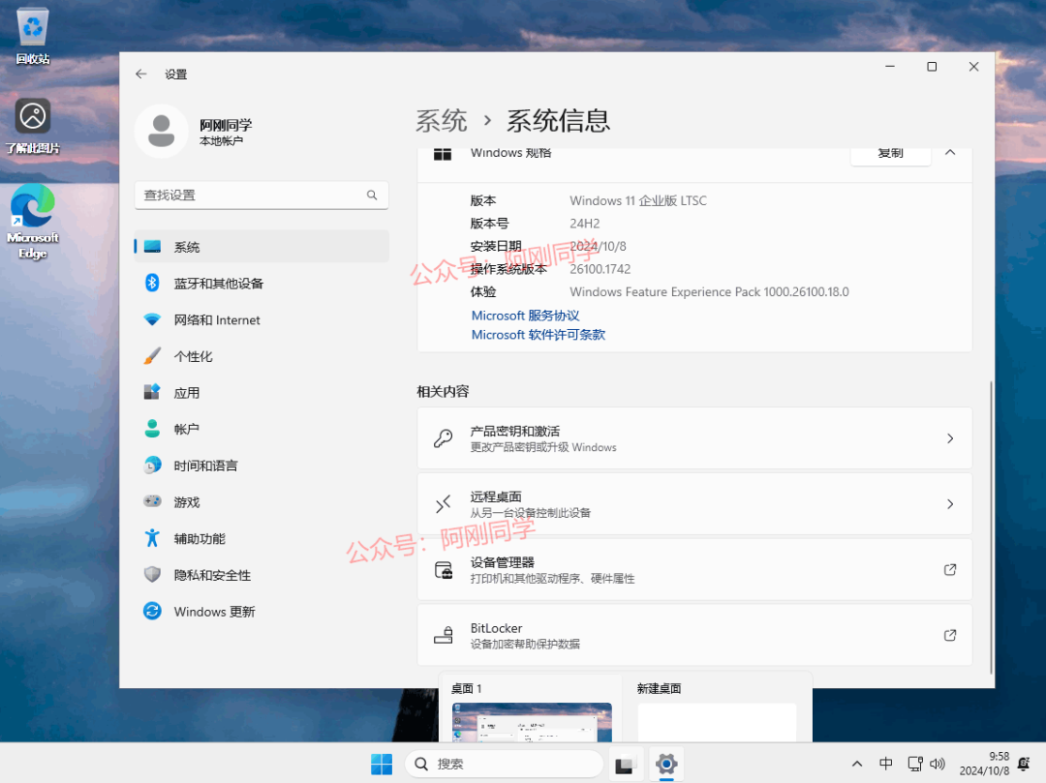Click the taskbar 搜索 box
The height and width of the screenshot is (783, 1046).
click(504, 764)
